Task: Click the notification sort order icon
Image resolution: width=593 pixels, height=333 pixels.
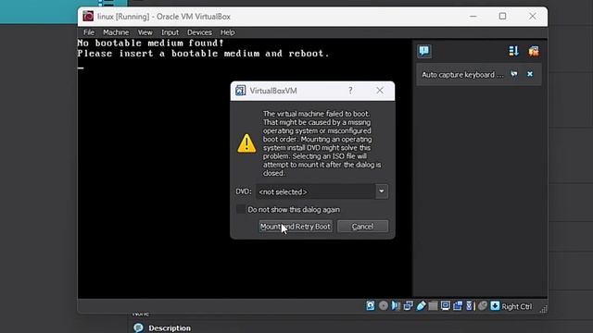Action: (513, 51)
